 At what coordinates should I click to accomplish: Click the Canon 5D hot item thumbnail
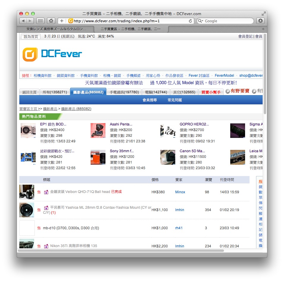tap(168, 157)
